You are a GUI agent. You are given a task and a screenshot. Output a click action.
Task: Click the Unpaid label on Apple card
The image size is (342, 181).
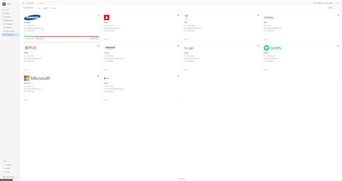[106, 100]
